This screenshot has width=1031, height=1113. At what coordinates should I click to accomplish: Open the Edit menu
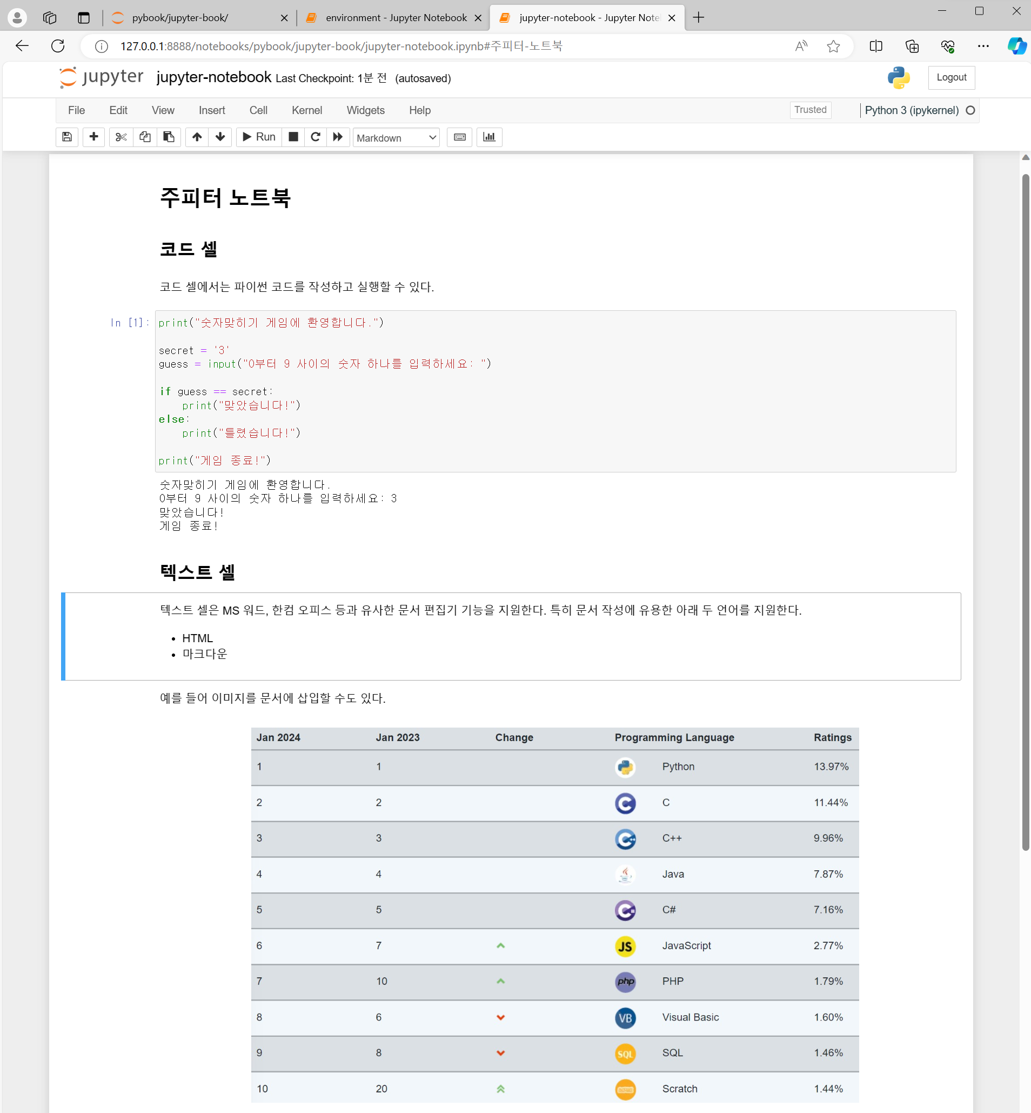[118, 110]
